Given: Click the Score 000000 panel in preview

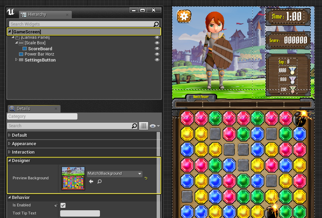Looking at the screenshot, I should coord(288,40).
